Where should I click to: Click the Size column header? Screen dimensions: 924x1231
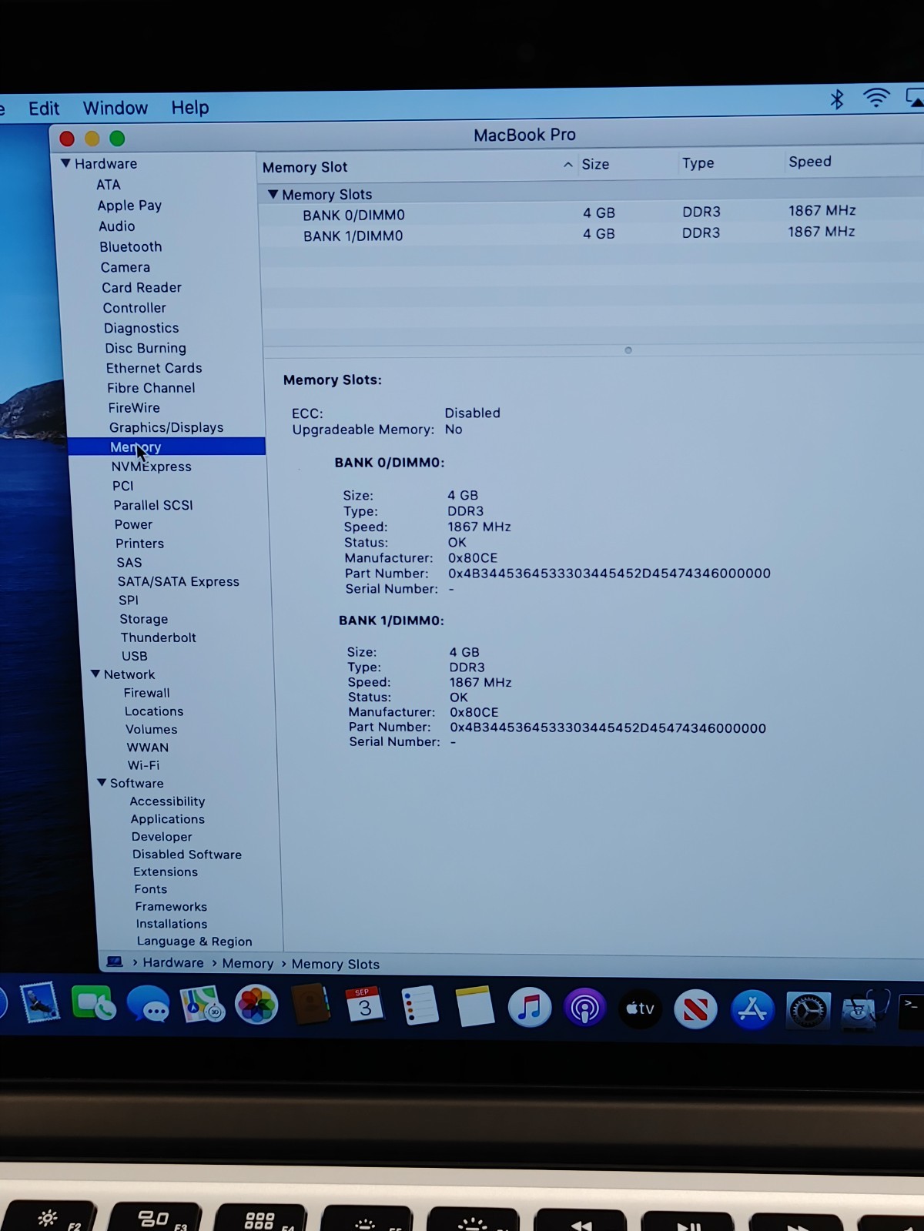pyautogui.click(x=595, y=164)
